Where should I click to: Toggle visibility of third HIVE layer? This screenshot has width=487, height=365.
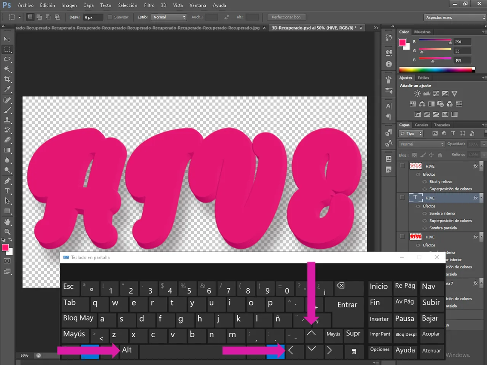point(402,236)
